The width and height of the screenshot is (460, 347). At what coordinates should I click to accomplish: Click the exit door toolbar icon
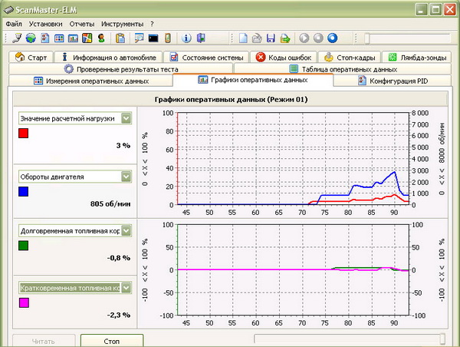201,38
